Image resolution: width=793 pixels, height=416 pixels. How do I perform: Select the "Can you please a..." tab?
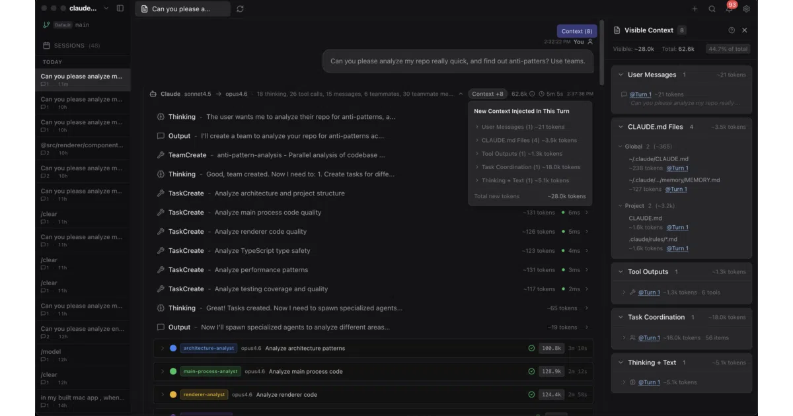point(183,9)
